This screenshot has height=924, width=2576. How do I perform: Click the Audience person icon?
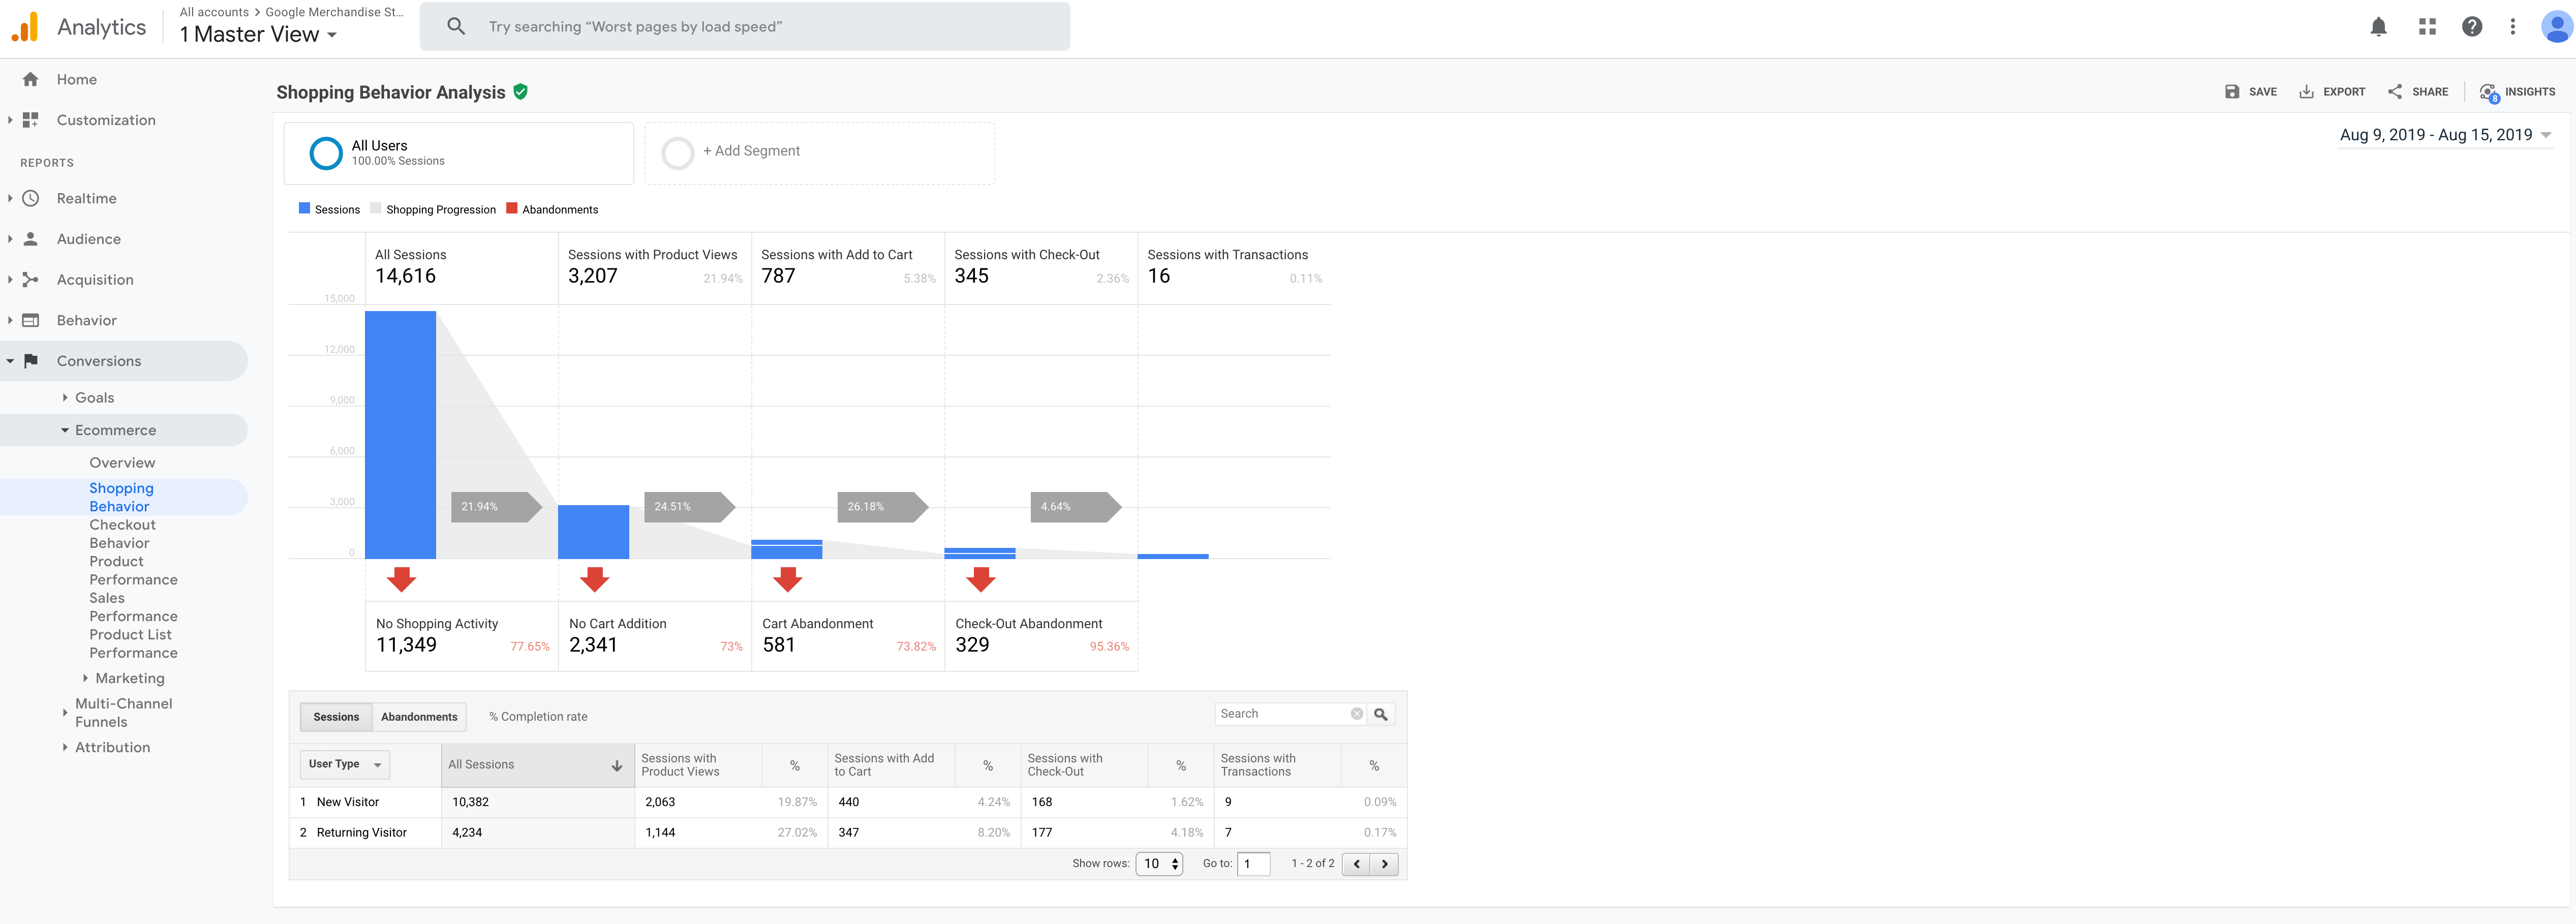[31, 239]
